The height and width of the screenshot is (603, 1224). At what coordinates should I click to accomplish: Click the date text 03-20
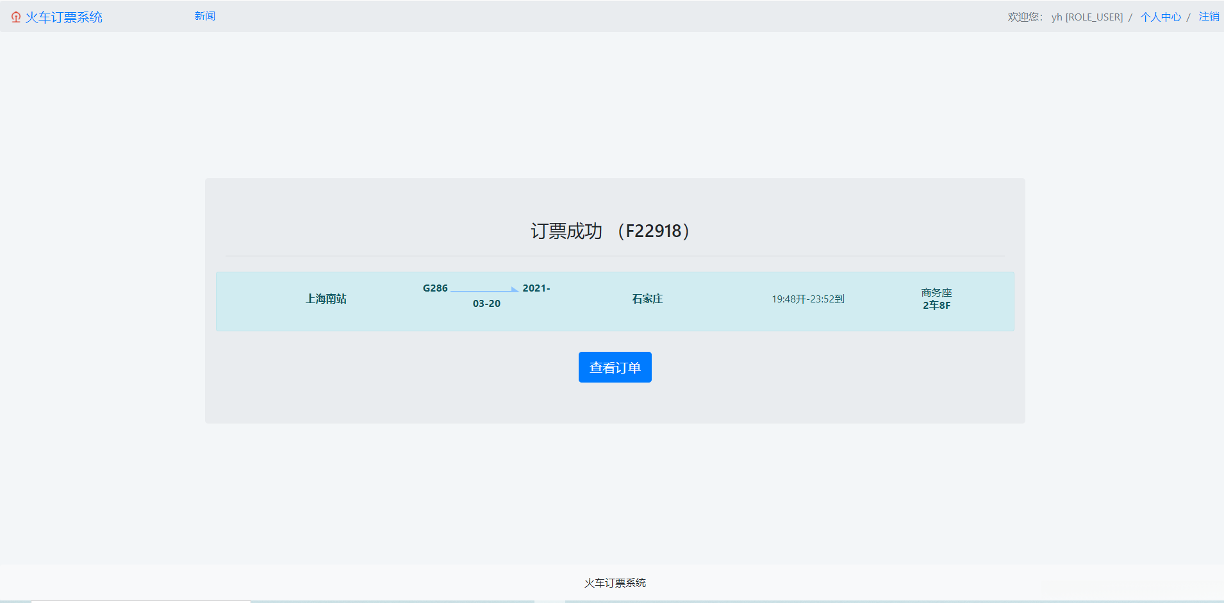(x=486, y=304)
